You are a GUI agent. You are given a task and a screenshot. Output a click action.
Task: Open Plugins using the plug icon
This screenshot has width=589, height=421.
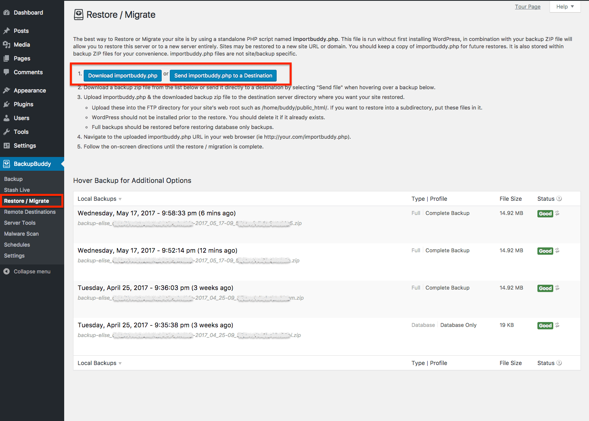(x=6, y=104)
